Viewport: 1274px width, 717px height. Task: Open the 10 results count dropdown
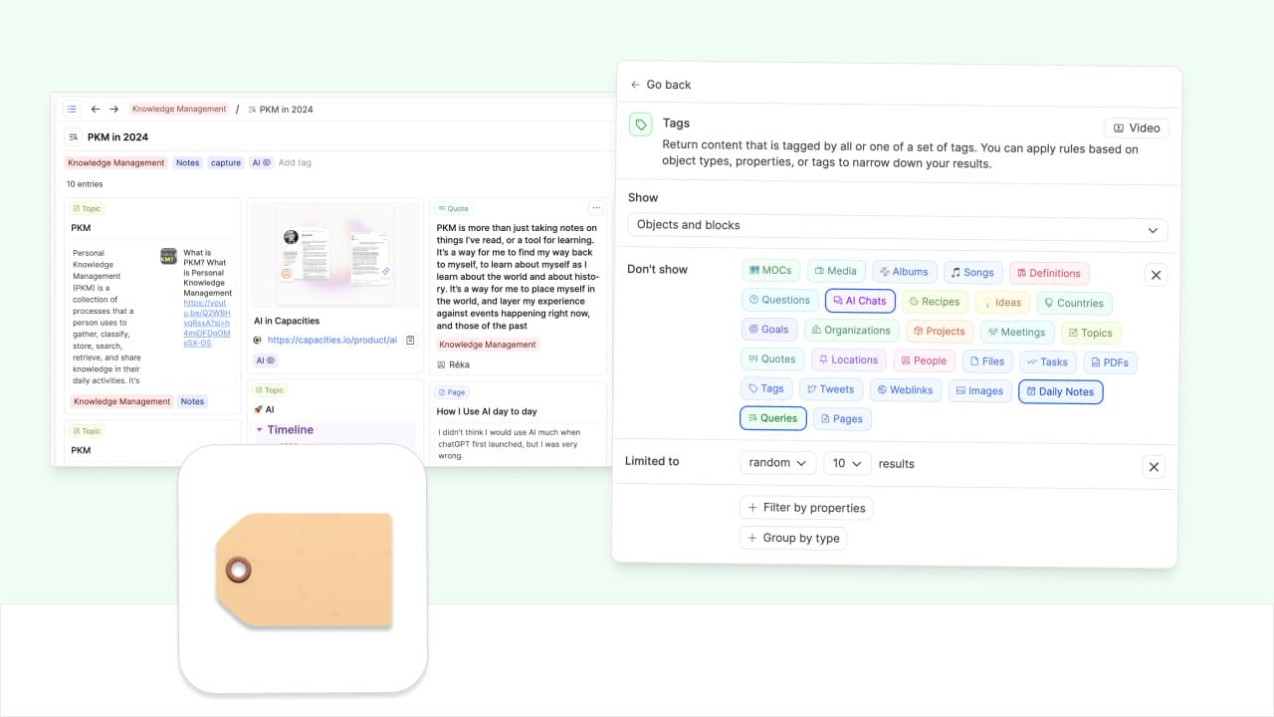[847, 463]
